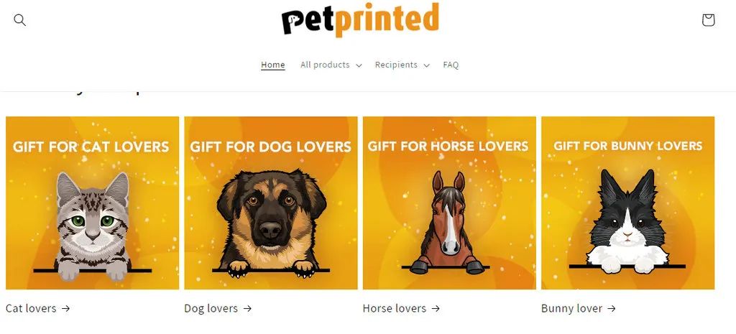Click the arrow next to Dog lovers

tap(247, 308)
